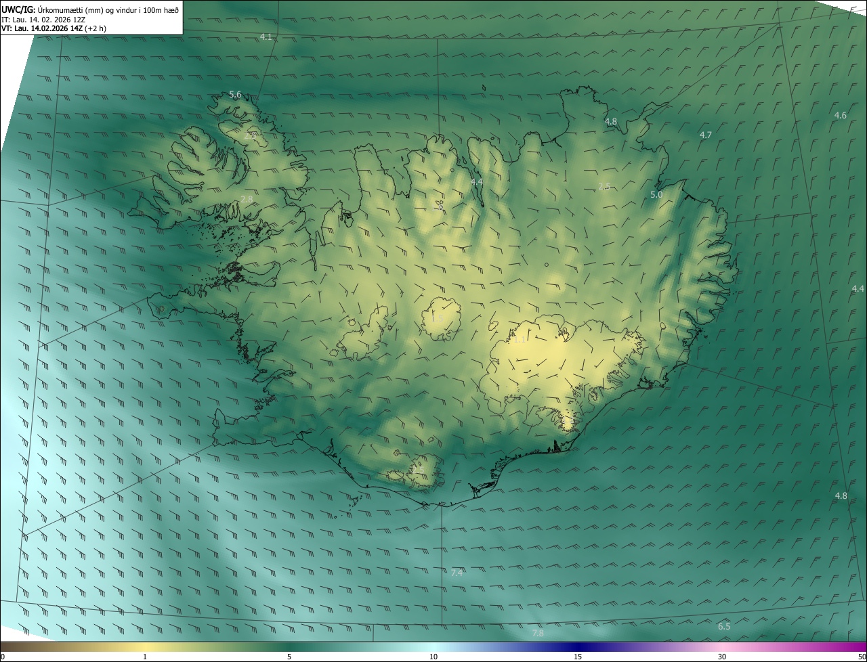Pick the magenta colour at scale end 50
Image resolution: width=867 pixels, height=662 pixels.
pyautogui.click(x=862, y=646)
